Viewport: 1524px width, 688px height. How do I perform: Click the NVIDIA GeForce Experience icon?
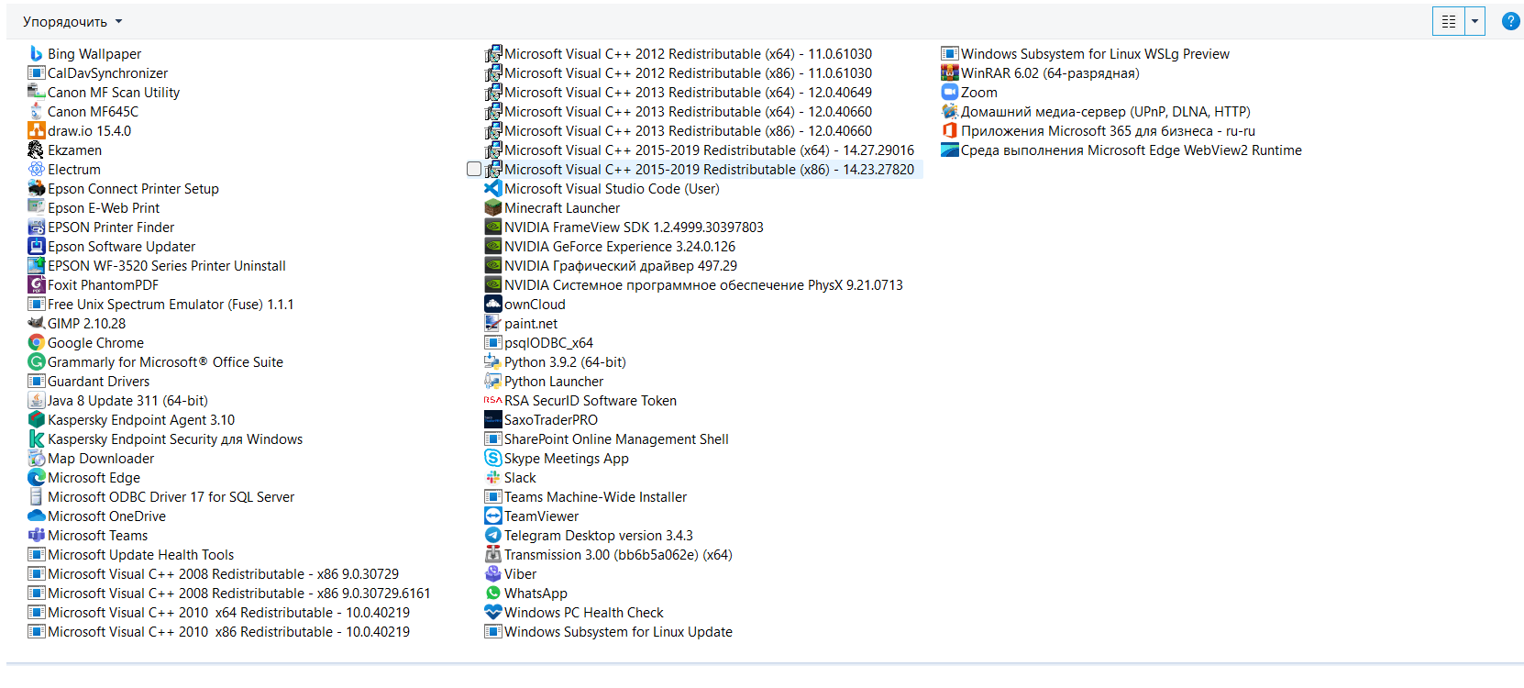(493, 247)
